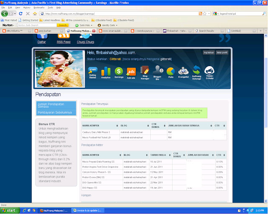This screenshot has width=268, height=214.
Task: Click the Norton Search button
Action: click(x=63, y=25)
